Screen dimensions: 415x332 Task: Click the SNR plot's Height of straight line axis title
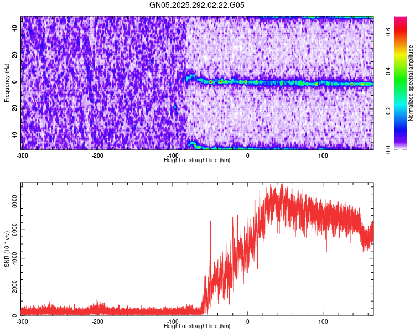(x=197, y=326)
